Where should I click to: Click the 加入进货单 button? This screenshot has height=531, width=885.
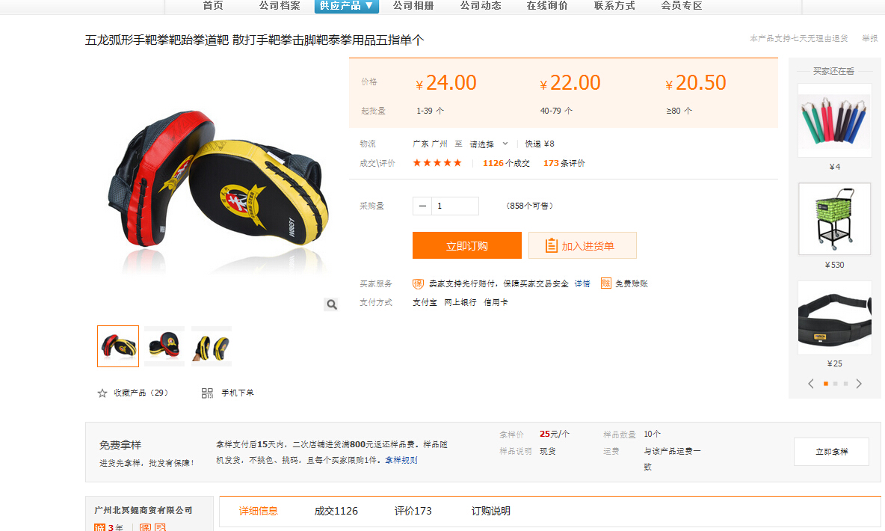(x=582, y=246)
